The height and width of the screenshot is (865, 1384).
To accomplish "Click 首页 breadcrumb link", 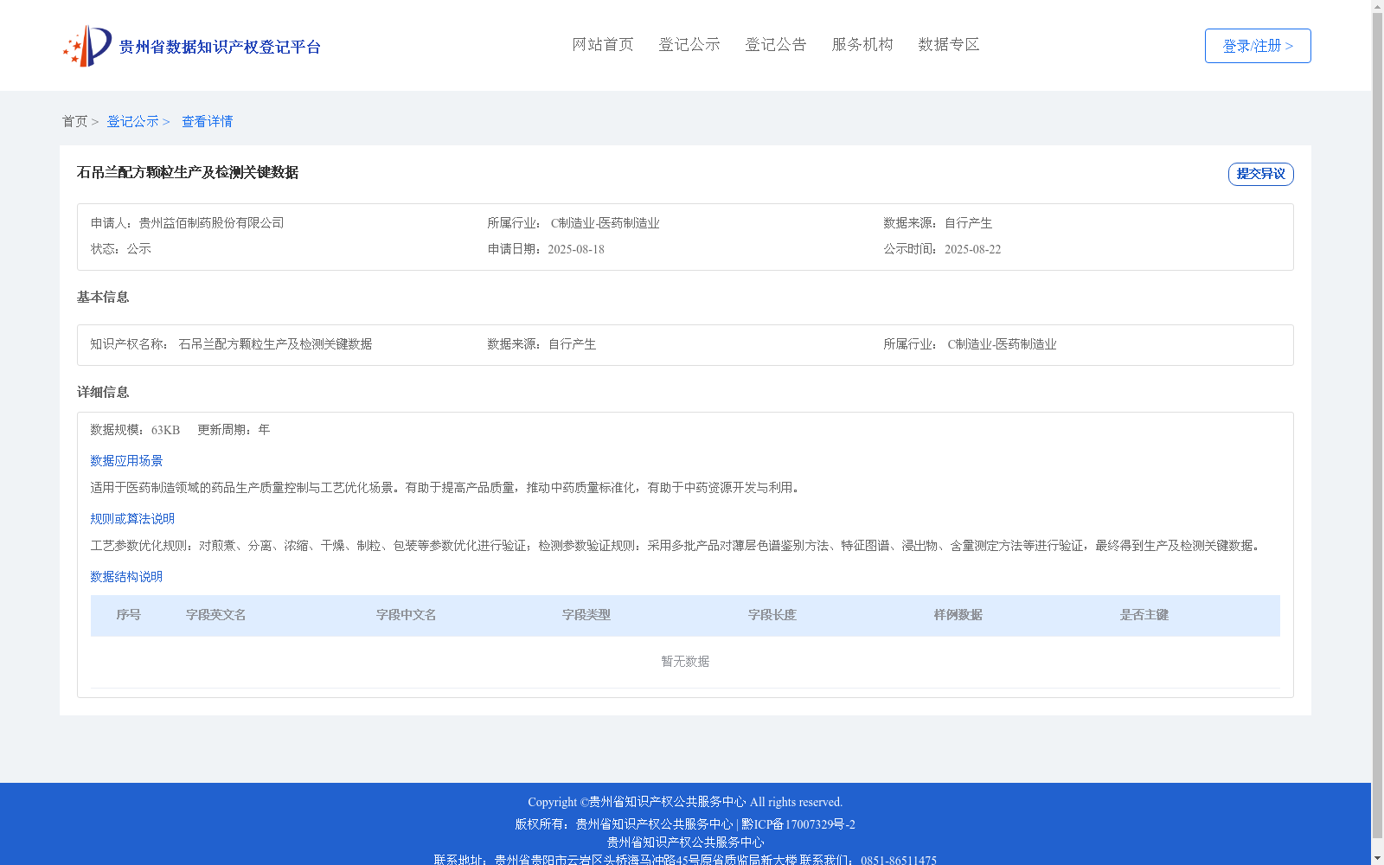I will 74,122.
